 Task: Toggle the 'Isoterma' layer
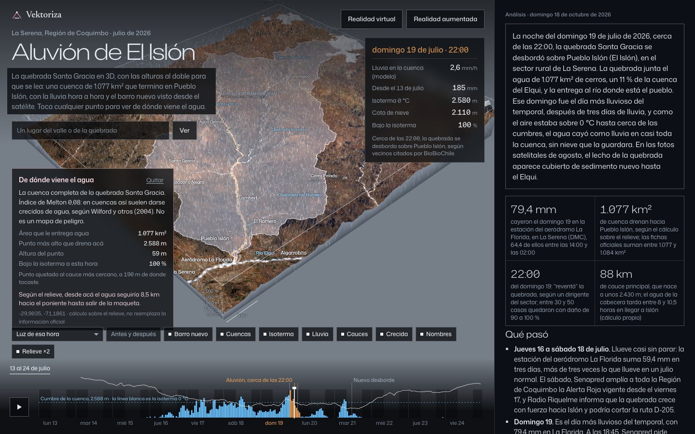[x=278, y=334]
